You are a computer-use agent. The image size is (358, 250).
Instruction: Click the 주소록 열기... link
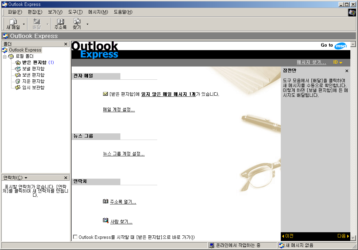point(123,202)
